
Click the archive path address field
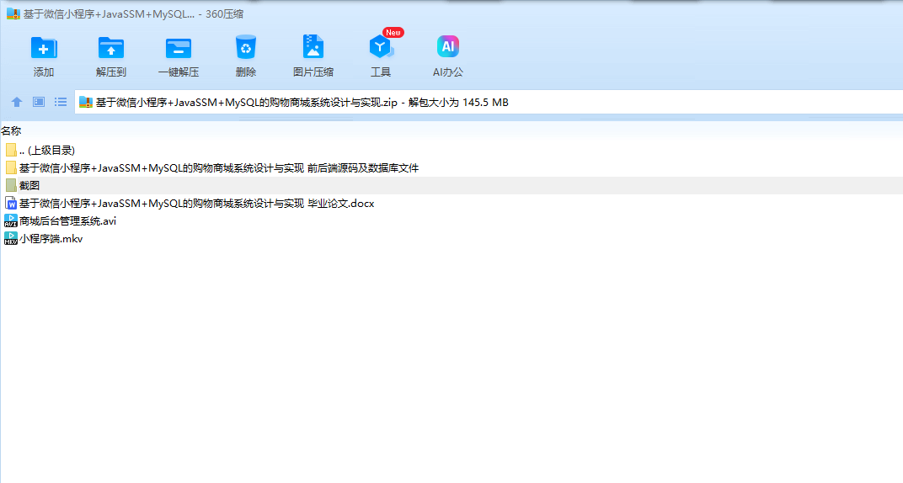pos(489,103)
